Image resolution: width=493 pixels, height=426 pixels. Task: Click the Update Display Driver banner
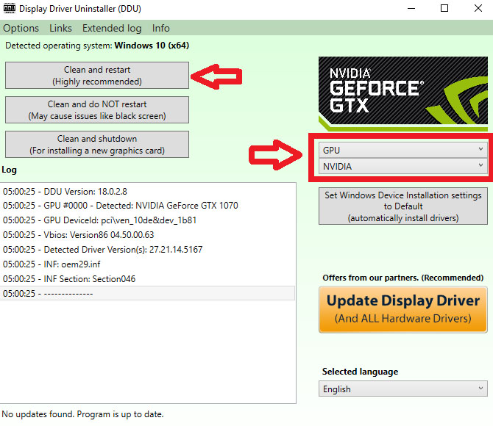(402, 309)
